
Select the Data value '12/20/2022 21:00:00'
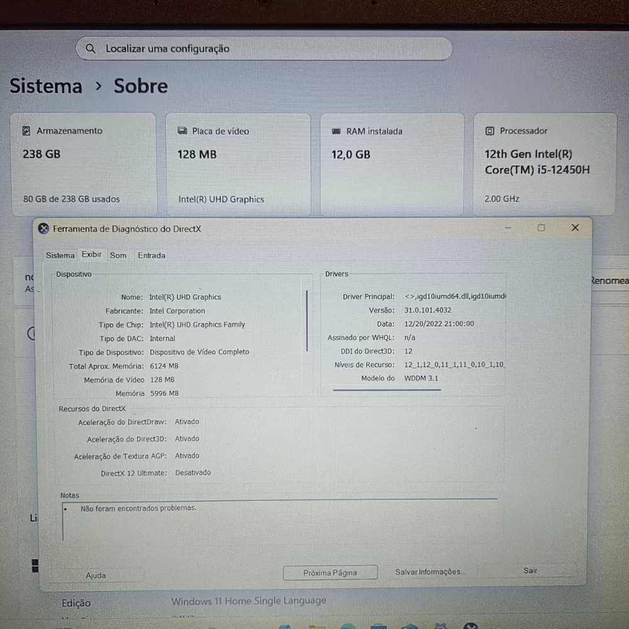point(439,324)
